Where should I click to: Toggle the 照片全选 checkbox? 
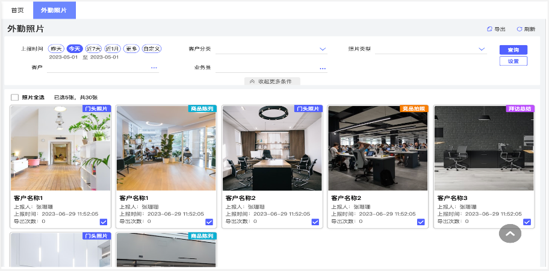[x=14, y=98]
